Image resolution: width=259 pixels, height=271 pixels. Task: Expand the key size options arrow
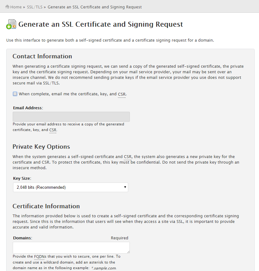pyautogui.click(x=125, y=187)
